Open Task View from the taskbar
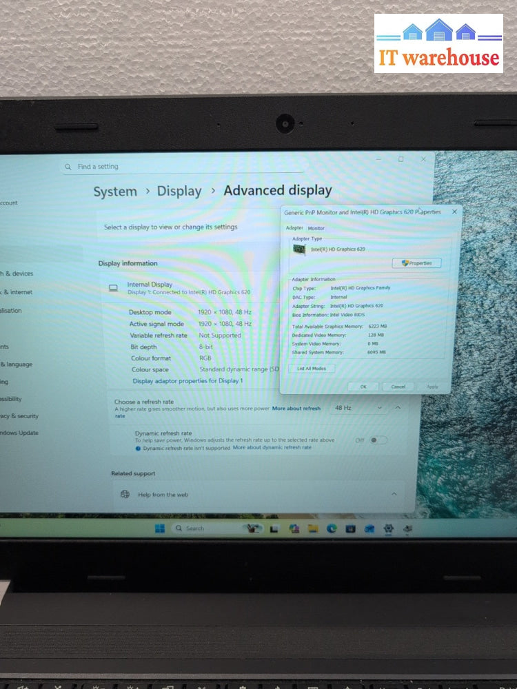Viewport: 517px width, 689px height. click(274, 529)
